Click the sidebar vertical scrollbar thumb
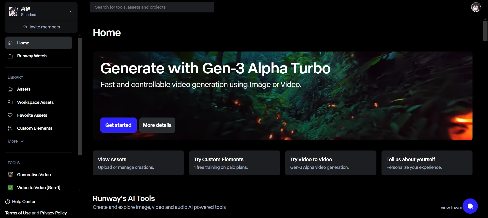Image resolution: width=488 pixels, height=218 pixels. (x=80, y=96)
